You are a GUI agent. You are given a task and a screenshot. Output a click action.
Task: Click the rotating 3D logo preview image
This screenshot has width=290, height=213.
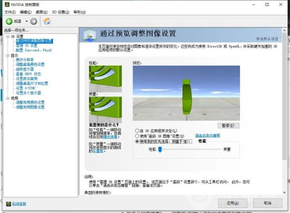pos(186,93)
